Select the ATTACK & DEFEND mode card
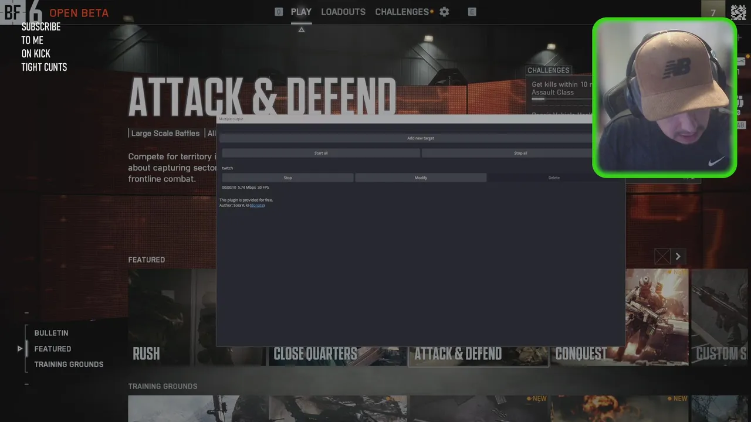Image resolution: width=751 pixels, height=422 pixels. tap(478, 356)
